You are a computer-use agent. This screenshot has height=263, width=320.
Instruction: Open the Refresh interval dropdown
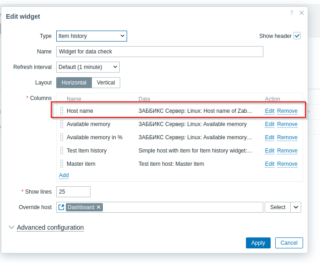click(88, 67)
